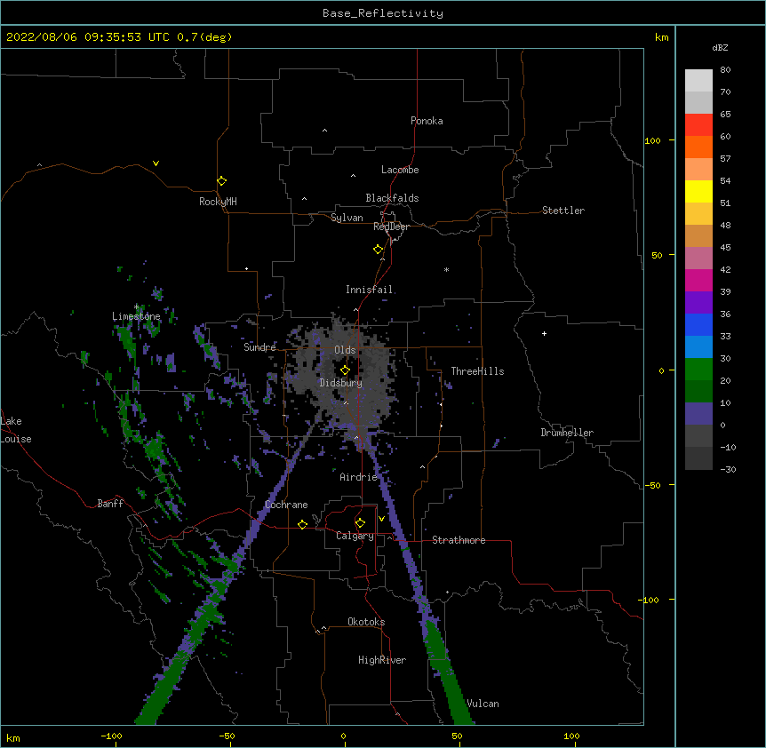Click the Vulcan town label
Image resolution: width=766 pixels, height=748 pixels.
483,704
